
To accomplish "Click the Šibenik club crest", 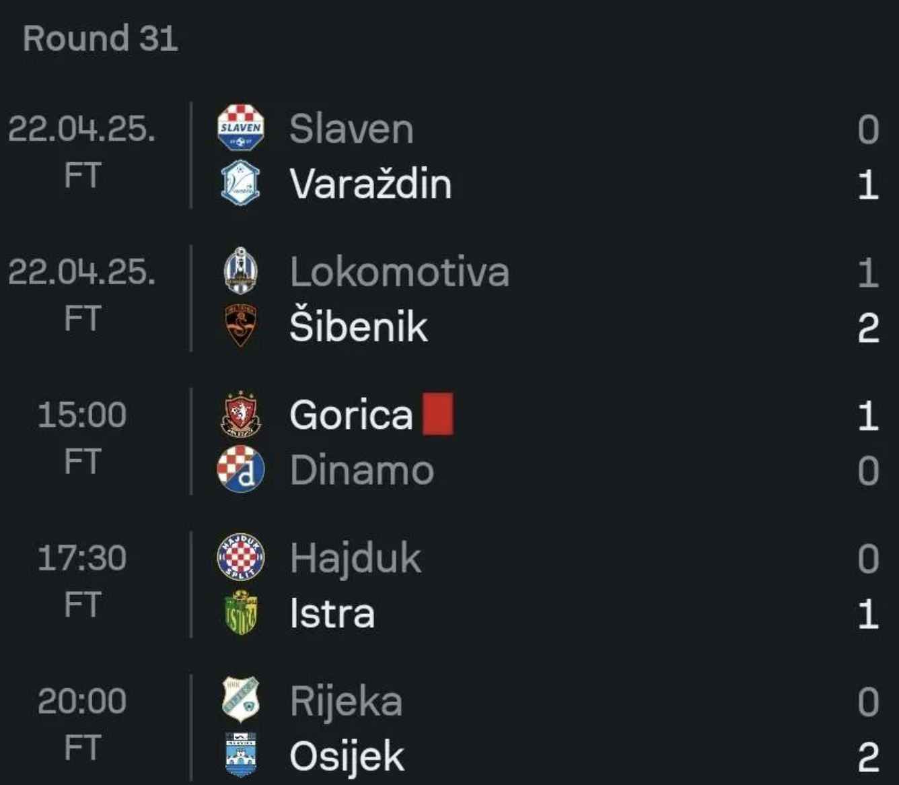I will (x=240, y=326).
